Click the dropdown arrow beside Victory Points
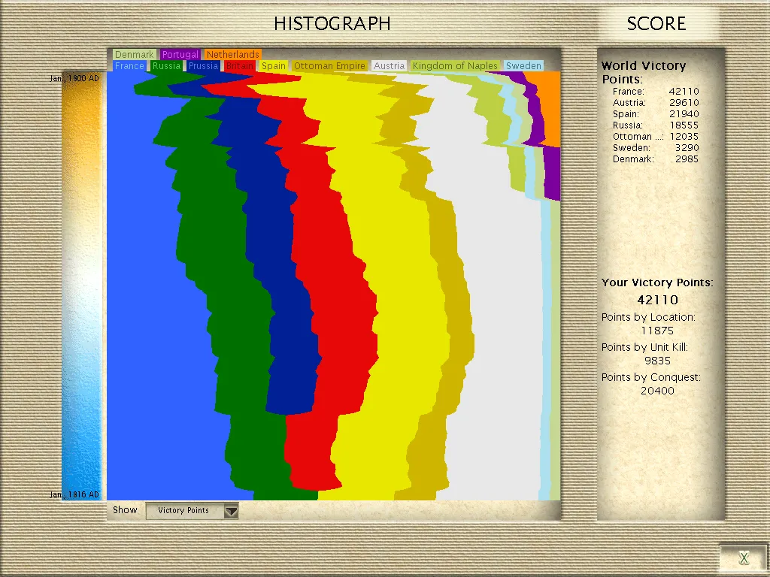This screenshot has height=577, width=770. coord(231,511)
